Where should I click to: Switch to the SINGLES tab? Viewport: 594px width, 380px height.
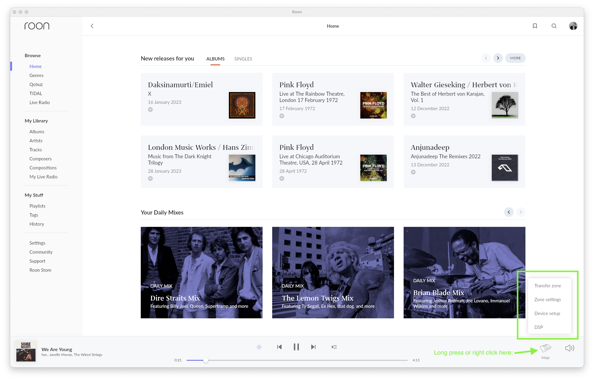click(x=243, y=59)
